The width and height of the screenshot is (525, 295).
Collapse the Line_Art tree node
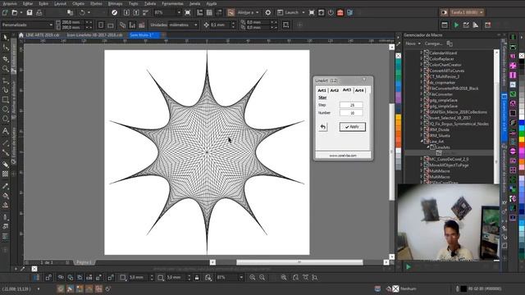coord(422,142)
